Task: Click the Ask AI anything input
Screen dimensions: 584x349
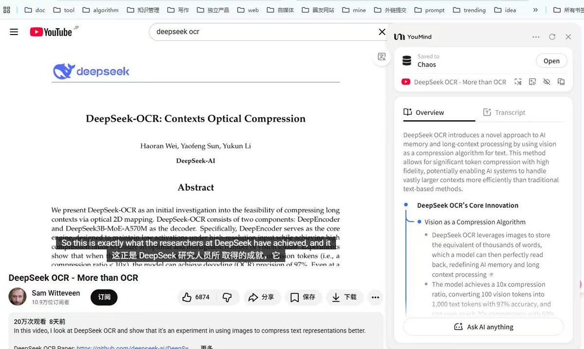Action: coord(483,327)
